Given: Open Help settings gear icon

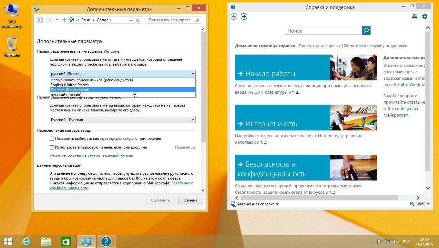Looking at the screenshot, I should coord(425,16).
